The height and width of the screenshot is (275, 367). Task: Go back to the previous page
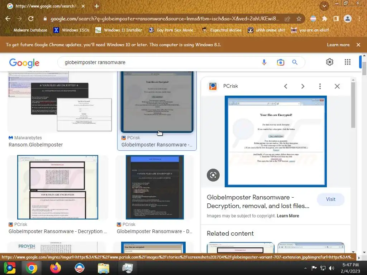click(8, 19)
